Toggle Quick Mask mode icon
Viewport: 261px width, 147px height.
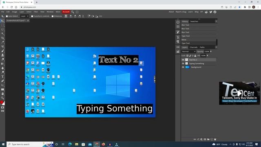(x=2, y=107)
